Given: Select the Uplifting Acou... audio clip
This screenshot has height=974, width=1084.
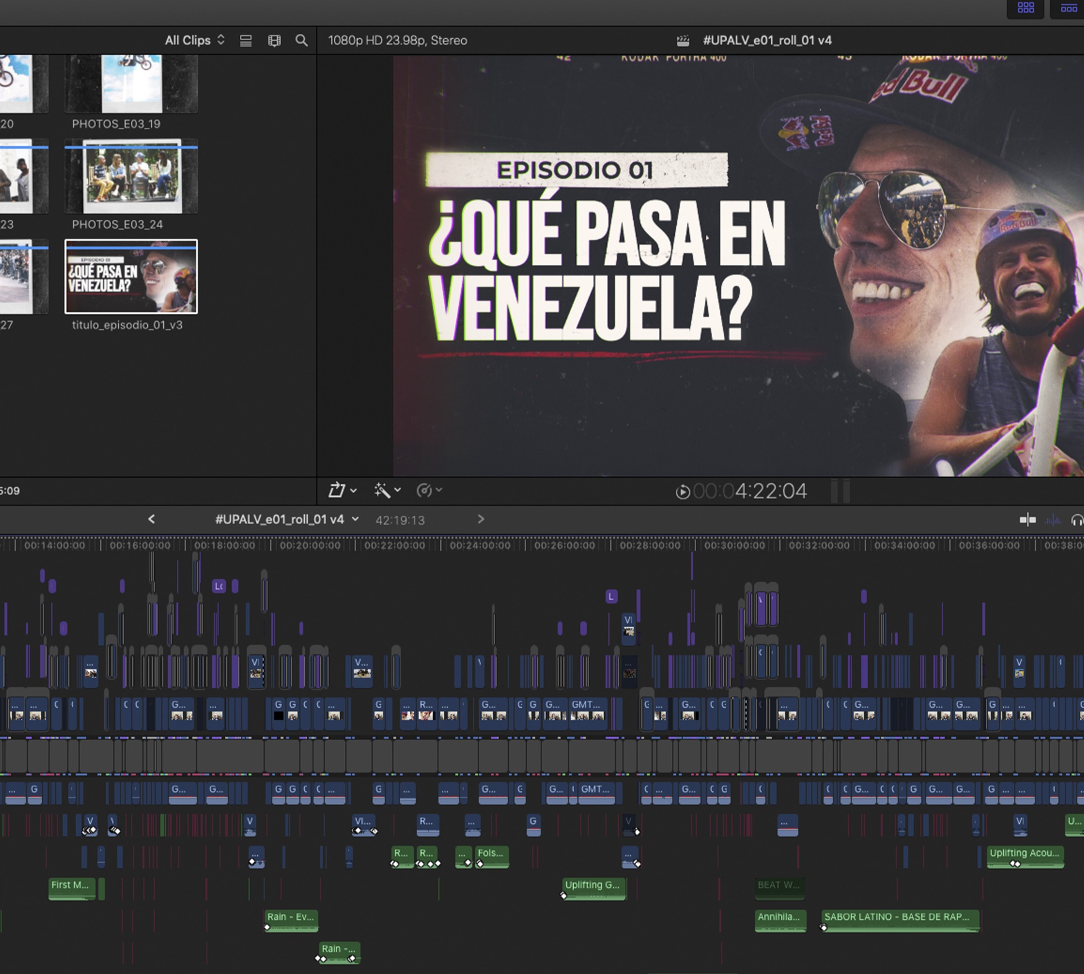Looking at the screenshot, I should (x=1025, y=857).
